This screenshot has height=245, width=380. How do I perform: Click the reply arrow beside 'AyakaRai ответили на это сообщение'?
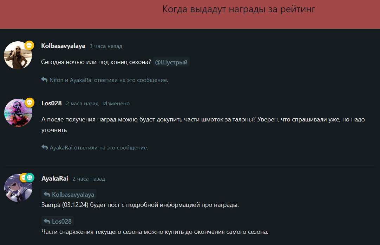[45, 147]
